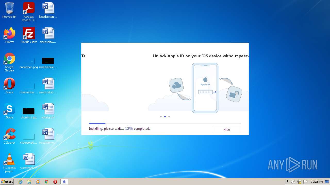The width and height of the screenshot is (330, 185).
Task: Launch VLC media player shortcut
Action: pyautogui.click(x=9, y=163)
